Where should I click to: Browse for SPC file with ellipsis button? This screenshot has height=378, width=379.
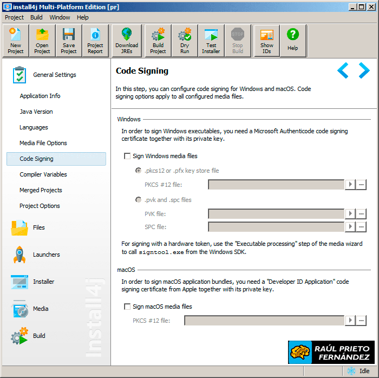pos(361,227)
